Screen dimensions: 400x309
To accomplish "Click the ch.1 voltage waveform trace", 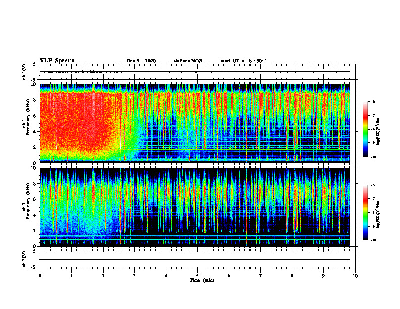I will pos(195,72).
